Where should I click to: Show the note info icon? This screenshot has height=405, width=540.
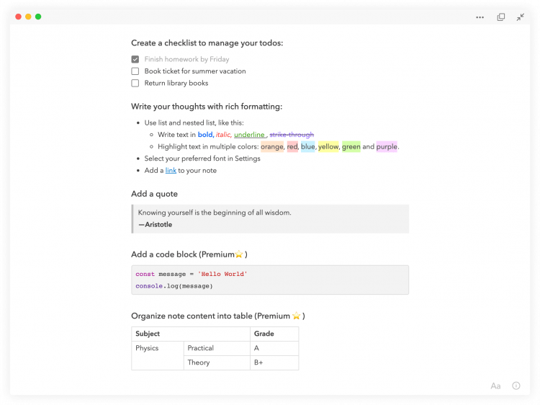tap(516, 386)
